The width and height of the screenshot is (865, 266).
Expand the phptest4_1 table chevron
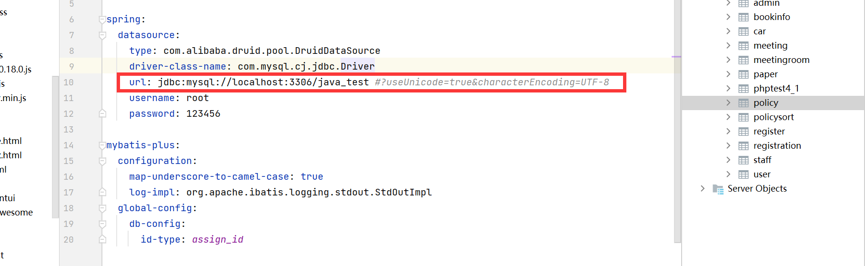pos(728,89)
